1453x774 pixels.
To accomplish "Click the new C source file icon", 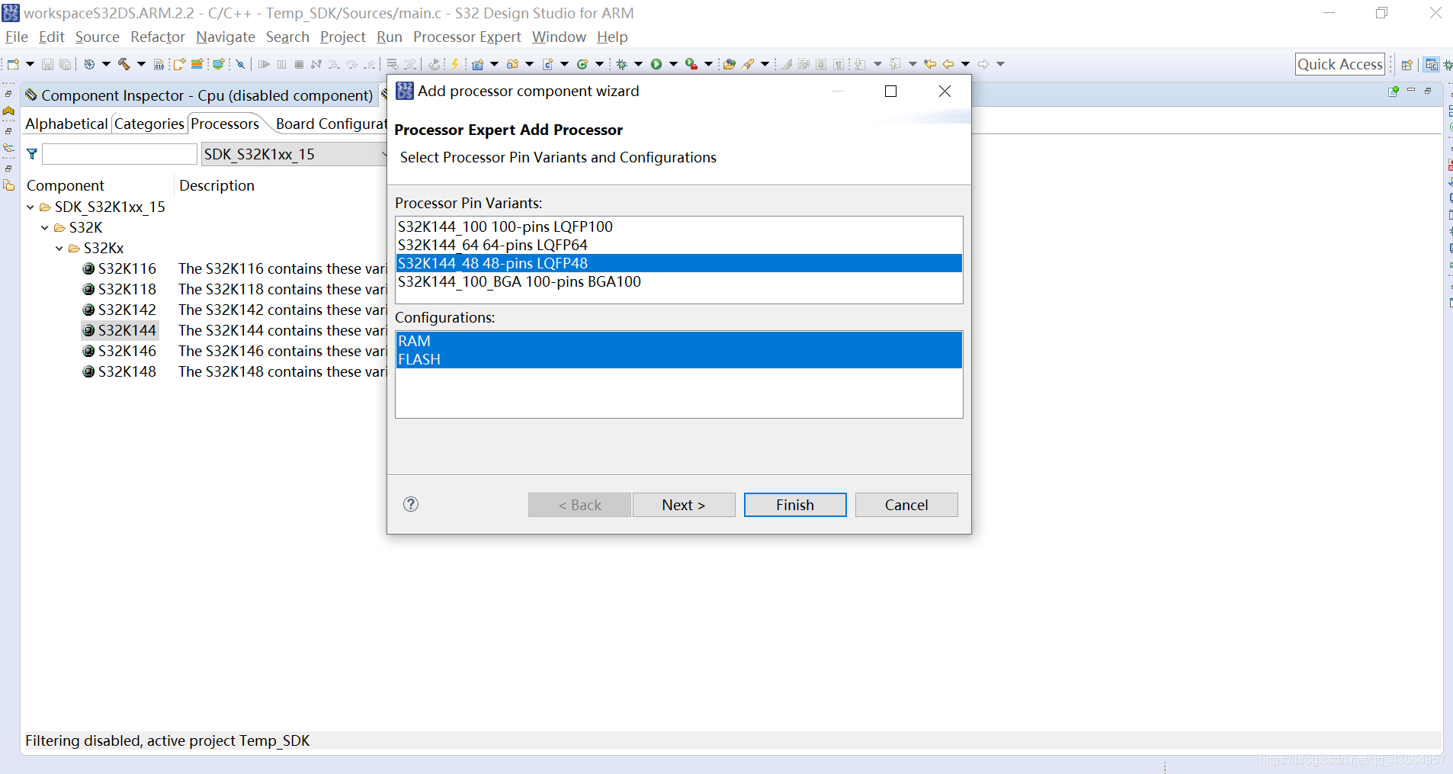I will coord(547,64).
